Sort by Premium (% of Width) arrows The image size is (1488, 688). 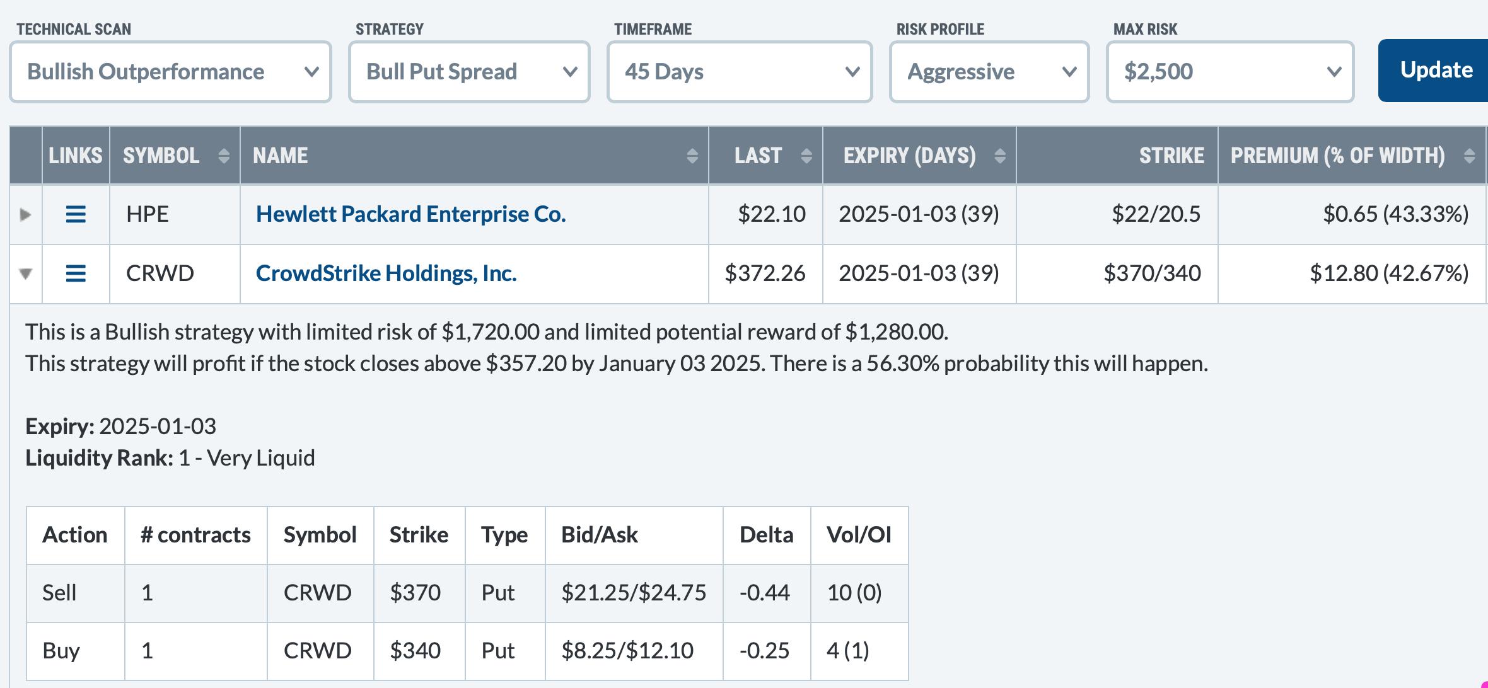(x=1469, y=156)
